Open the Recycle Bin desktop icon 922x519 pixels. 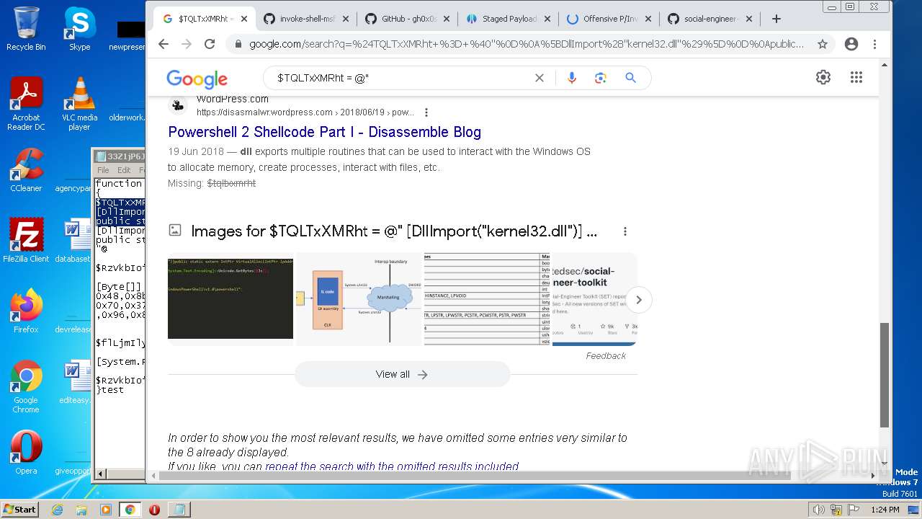point(26,30)
